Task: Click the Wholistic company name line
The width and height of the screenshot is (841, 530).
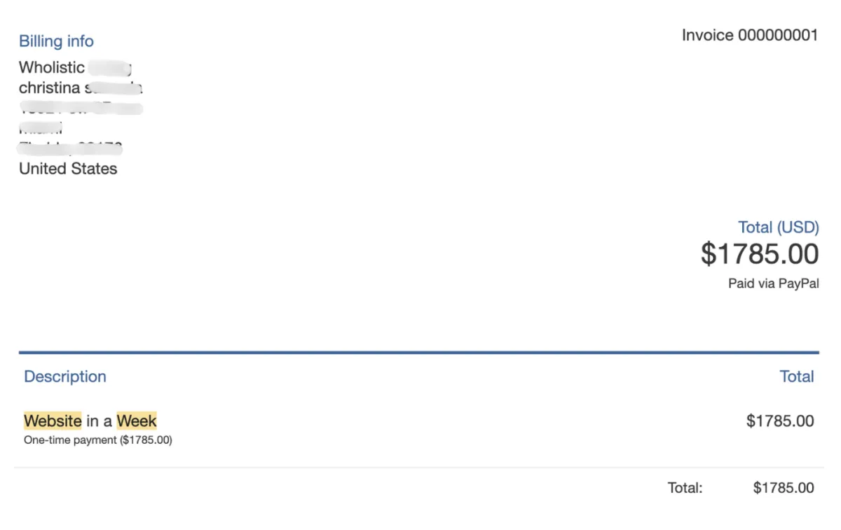Action: click(76, 68)
